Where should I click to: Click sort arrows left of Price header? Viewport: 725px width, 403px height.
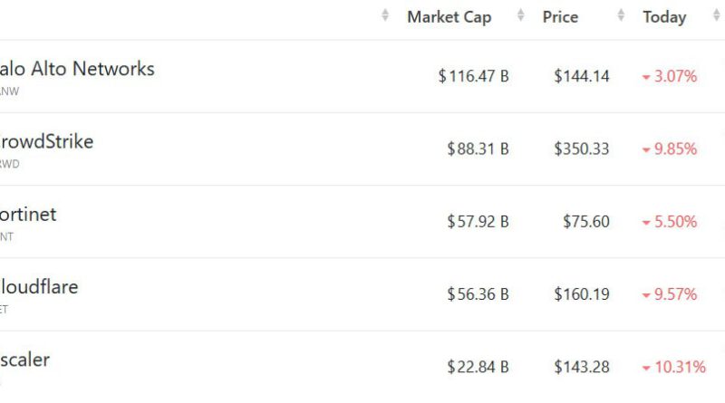[521, 15]
